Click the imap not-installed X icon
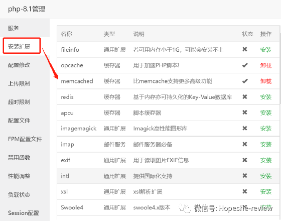281x221 pixels. [x=245, y=144]
